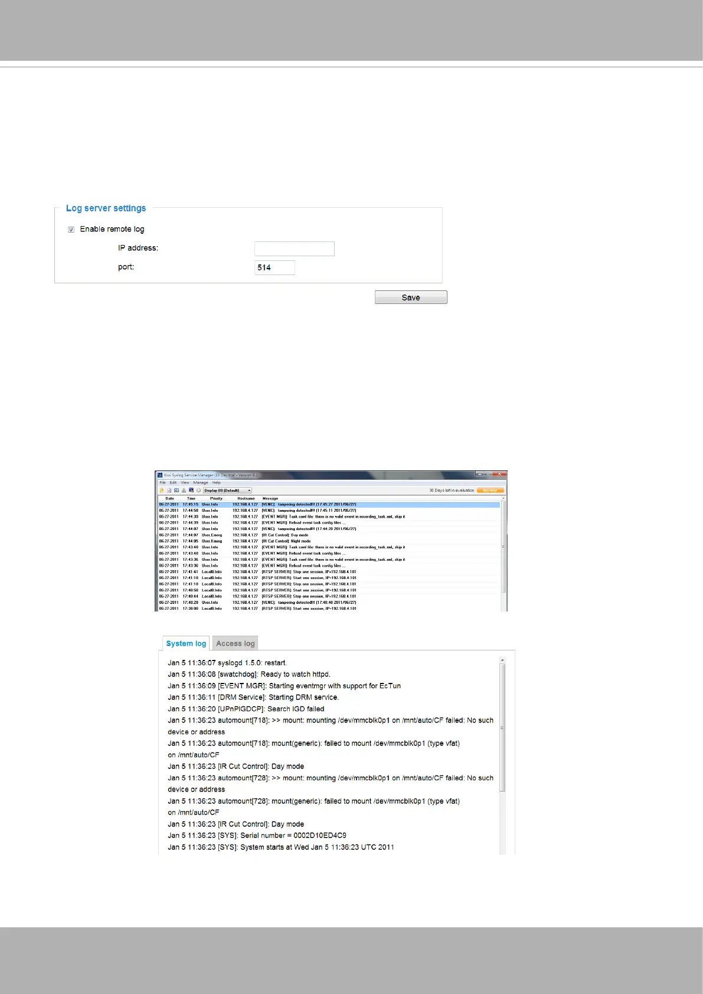The width and height of the screenshot is (703, 994).
Task: Select the 'Night mode' IR Cut Control row
Action: (329, 541)
